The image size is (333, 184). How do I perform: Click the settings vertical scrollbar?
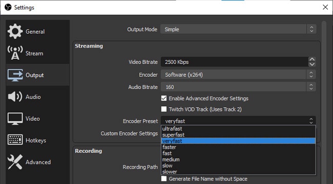click(324, 102)
